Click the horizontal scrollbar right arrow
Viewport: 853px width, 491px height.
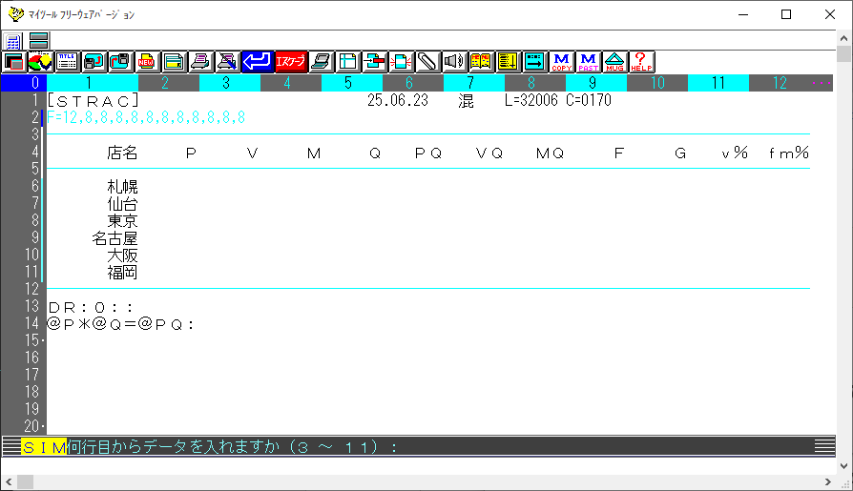828,481
